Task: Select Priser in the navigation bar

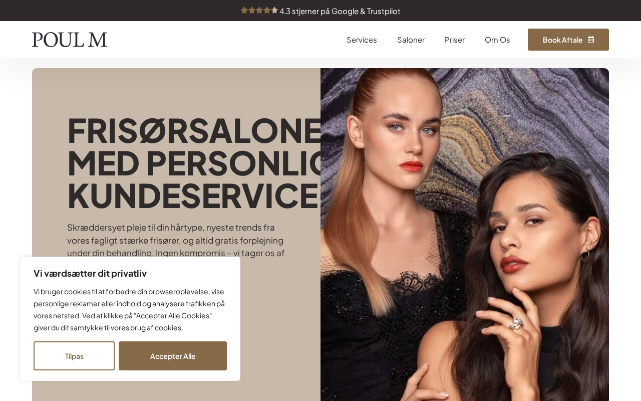Action: tap(455, 40)
